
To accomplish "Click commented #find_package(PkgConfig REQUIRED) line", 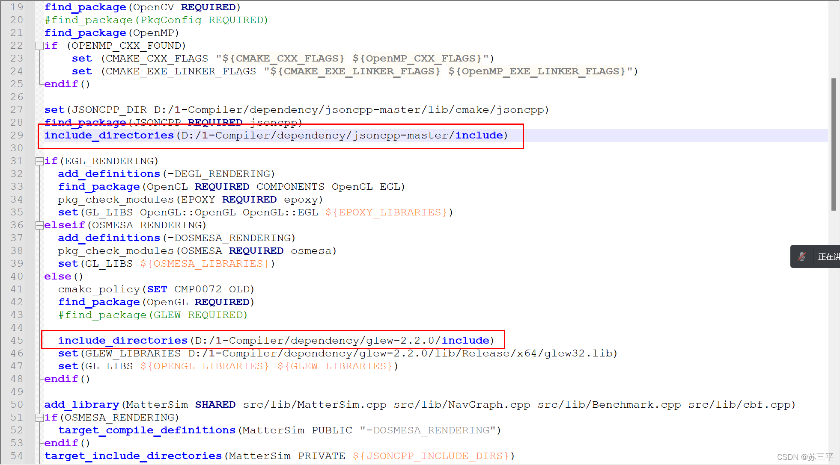I will point(156,20).
